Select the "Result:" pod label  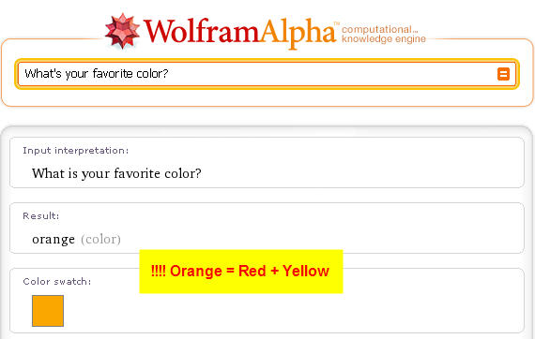tap(41, 215)
